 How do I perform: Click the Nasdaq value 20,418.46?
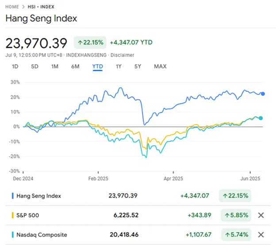[x=124, y=235]
